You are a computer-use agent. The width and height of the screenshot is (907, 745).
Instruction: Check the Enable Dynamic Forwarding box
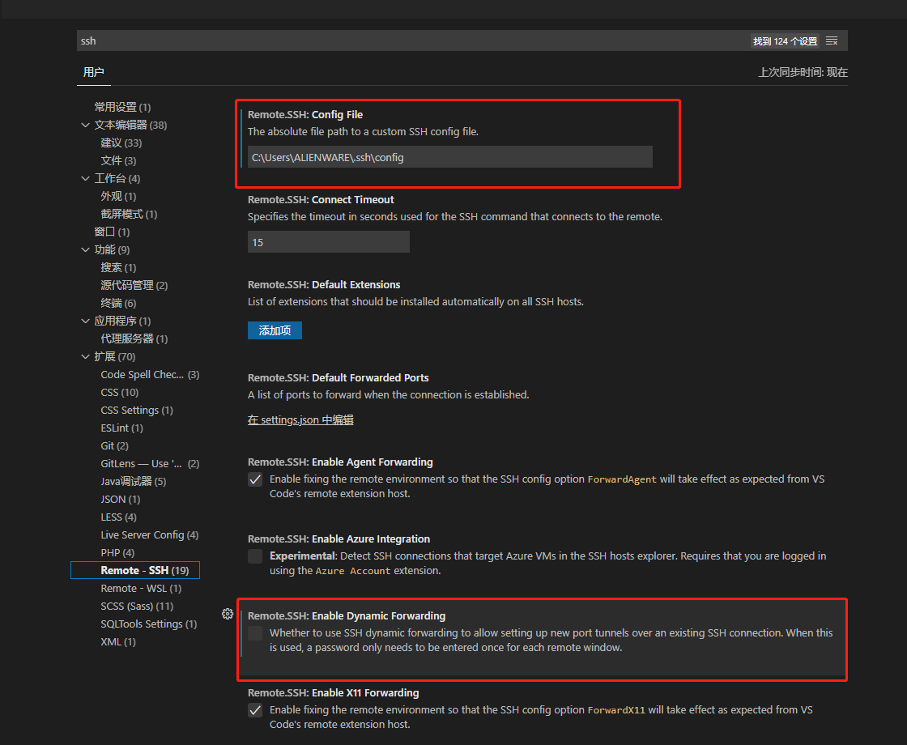255,632
